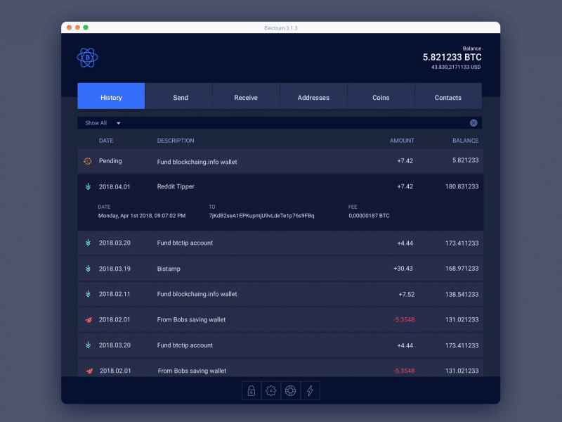Click the orange pending status icon
Screen dimensions: 562x422
point(88,161)
